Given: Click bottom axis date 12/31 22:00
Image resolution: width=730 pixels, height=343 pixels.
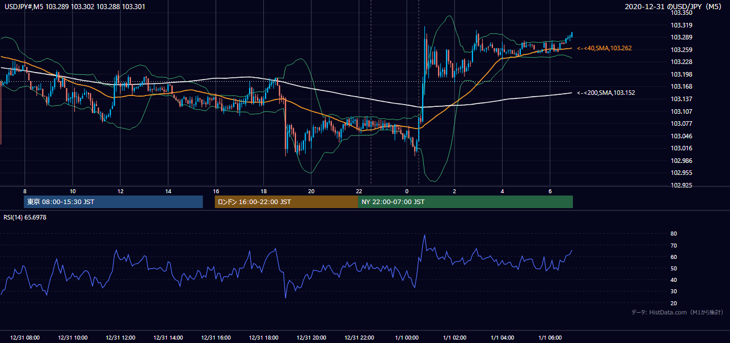Looking at the screenshot, I should tap(359, 338).
